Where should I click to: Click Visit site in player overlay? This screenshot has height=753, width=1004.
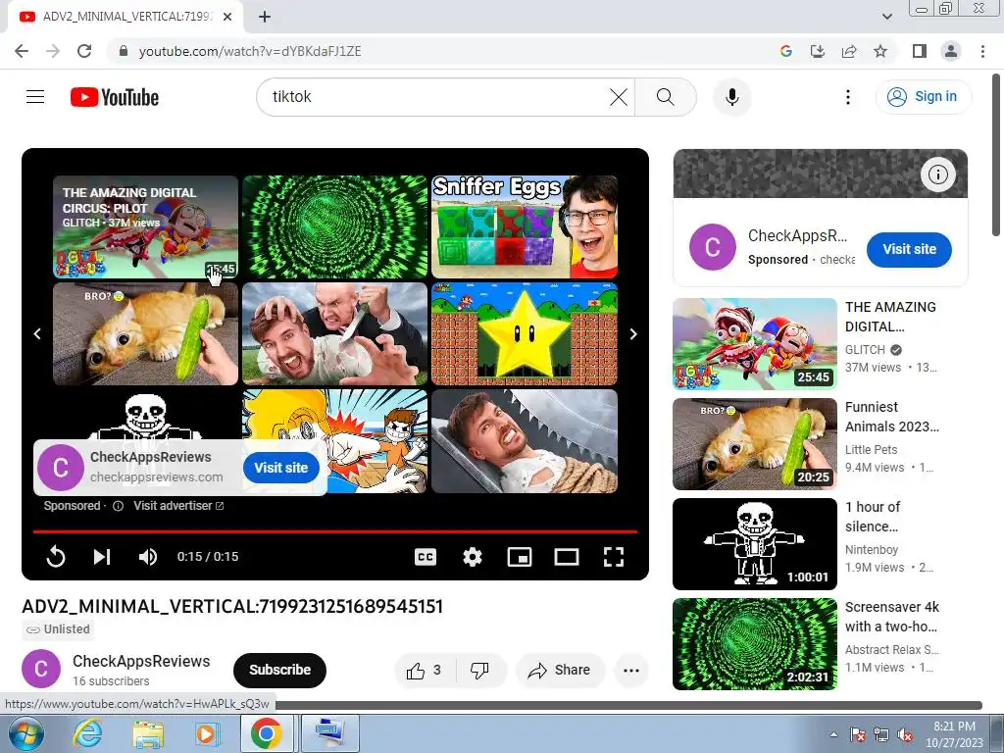pos(281,468)
